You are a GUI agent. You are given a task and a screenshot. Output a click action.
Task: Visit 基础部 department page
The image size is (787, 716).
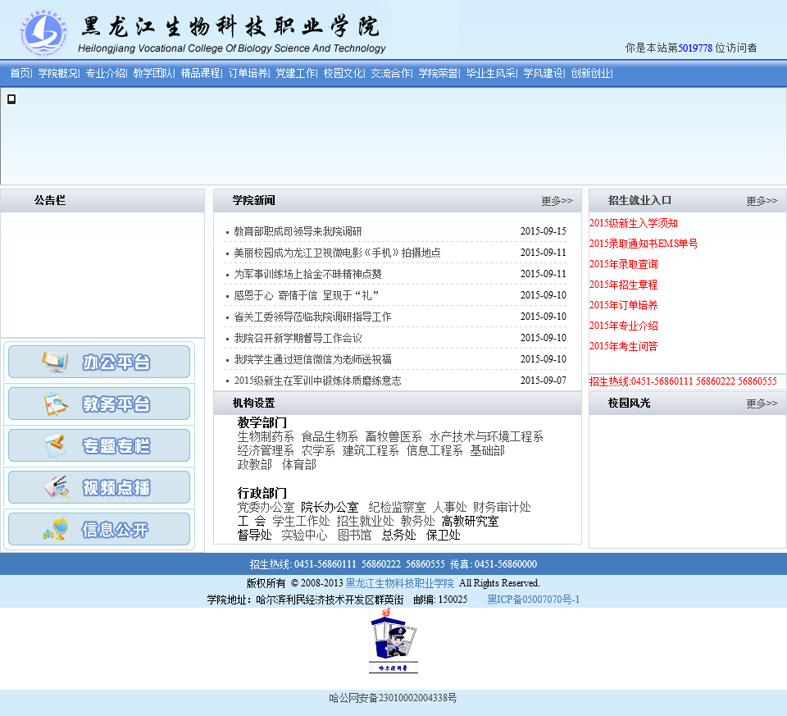coord(487,451)
